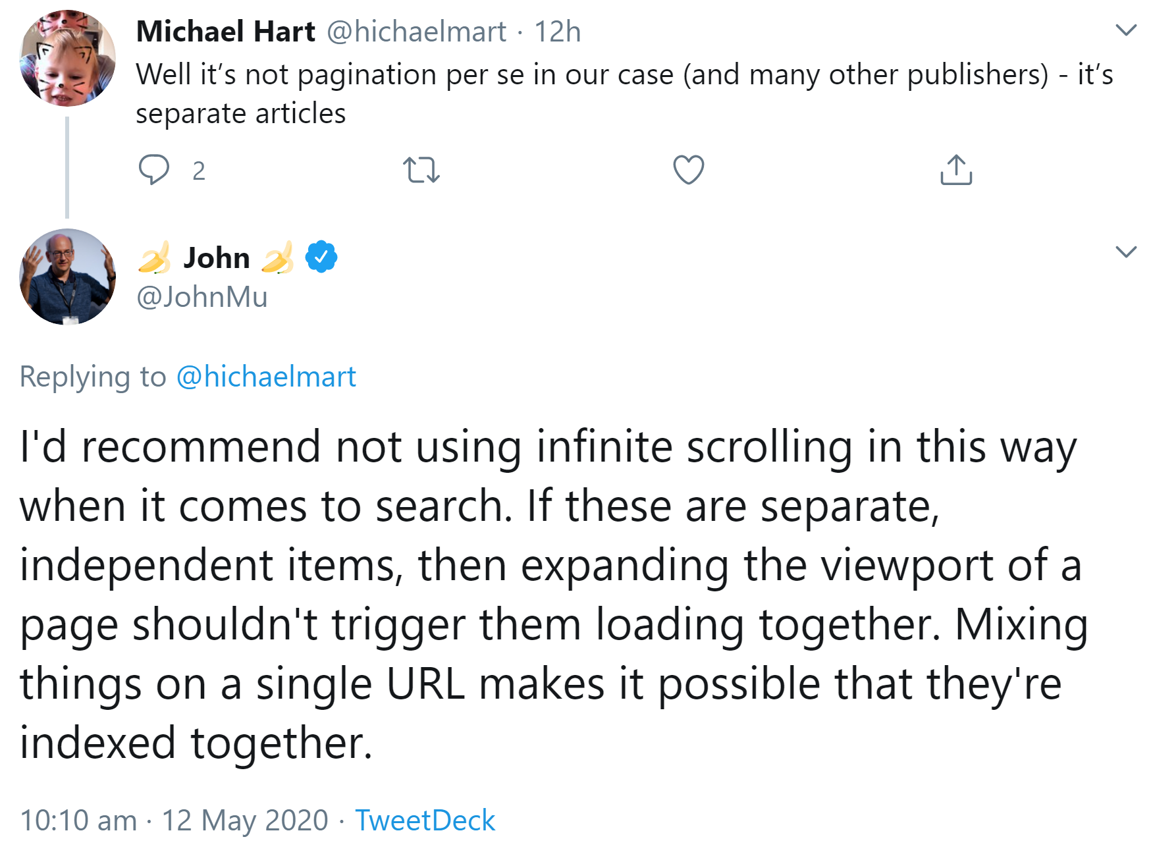Open Michael Hart's profile picture
1153x862 pixels.
point(68,59)
